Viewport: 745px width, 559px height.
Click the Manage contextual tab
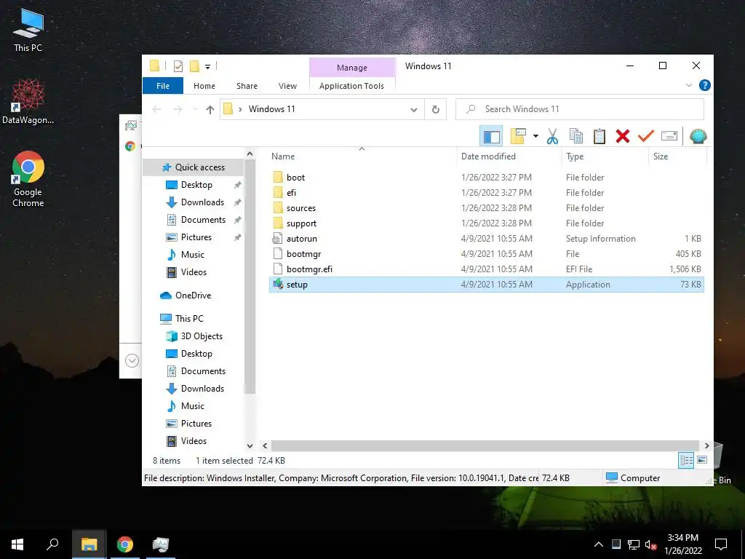pyautogui.click(x=352, y=68)
